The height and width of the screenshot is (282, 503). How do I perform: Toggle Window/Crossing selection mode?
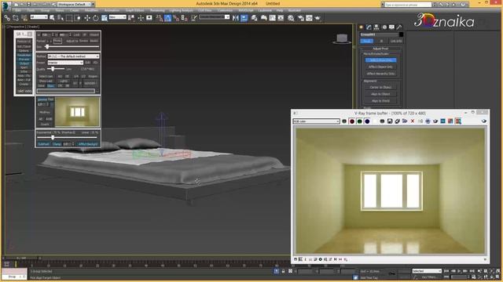pyautogui.click(x=78, y=18)
